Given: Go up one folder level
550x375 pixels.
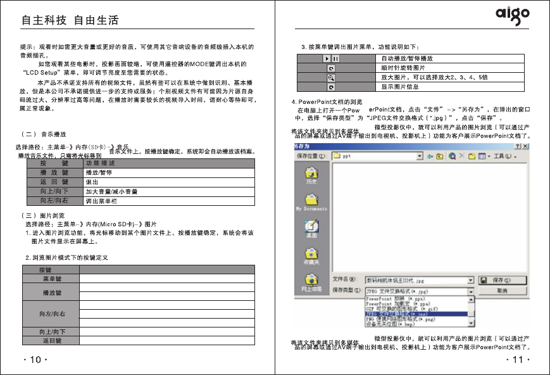Looking at the screenshot, I should (439, 156).
